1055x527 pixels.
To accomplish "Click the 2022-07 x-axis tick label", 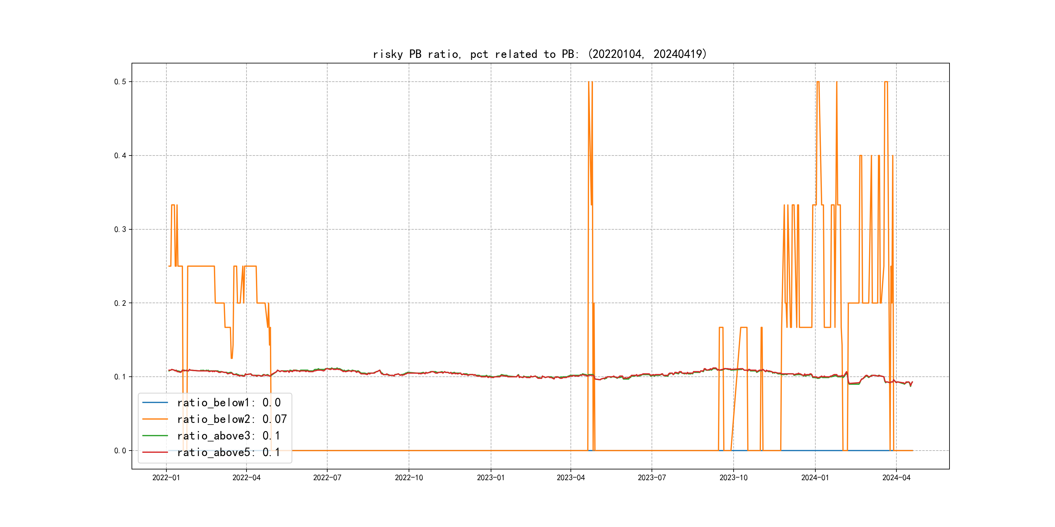I will click(327, 478).
